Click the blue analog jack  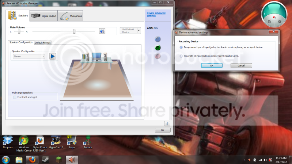point(158,39)
